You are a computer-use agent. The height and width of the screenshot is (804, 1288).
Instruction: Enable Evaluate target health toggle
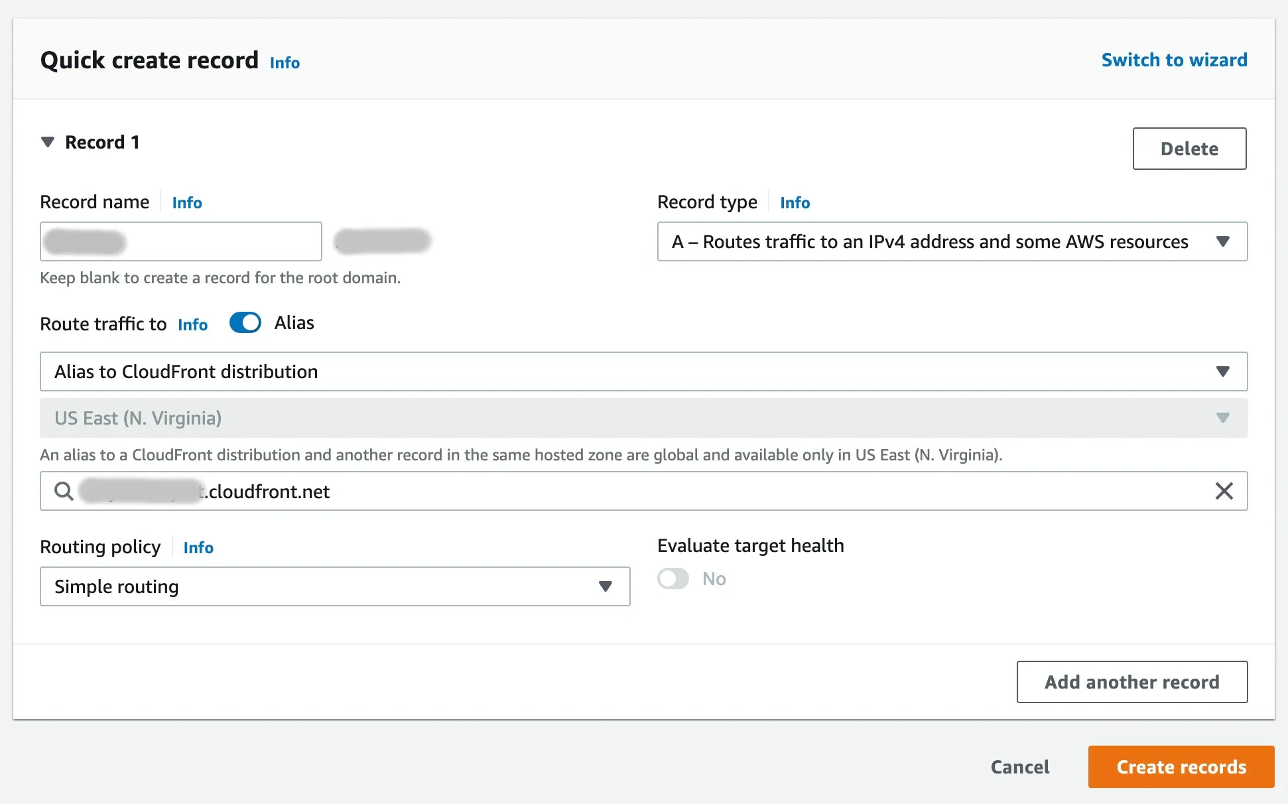click(x=673, y=578)
